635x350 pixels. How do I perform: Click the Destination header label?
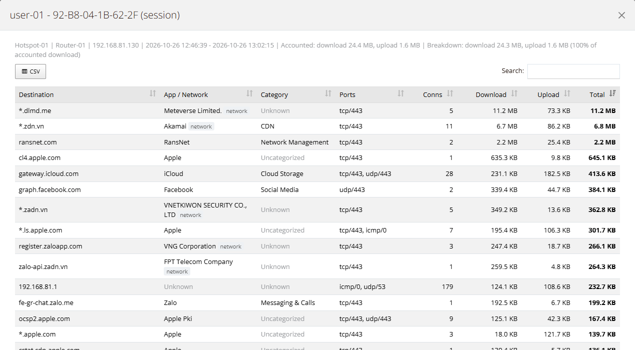click(x=36, y=94)
